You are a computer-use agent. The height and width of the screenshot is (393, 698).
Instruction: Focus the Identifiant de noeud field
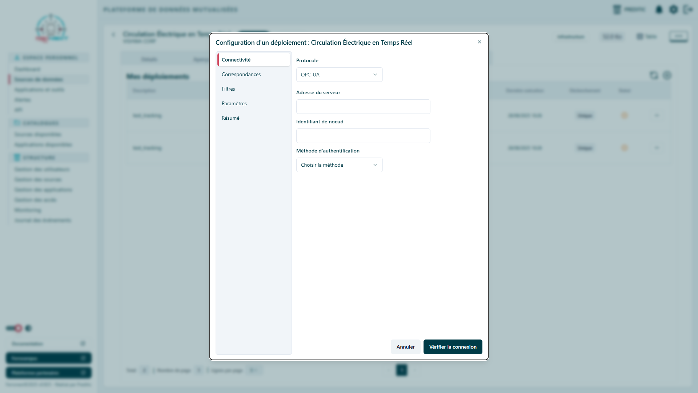point(363,136)
